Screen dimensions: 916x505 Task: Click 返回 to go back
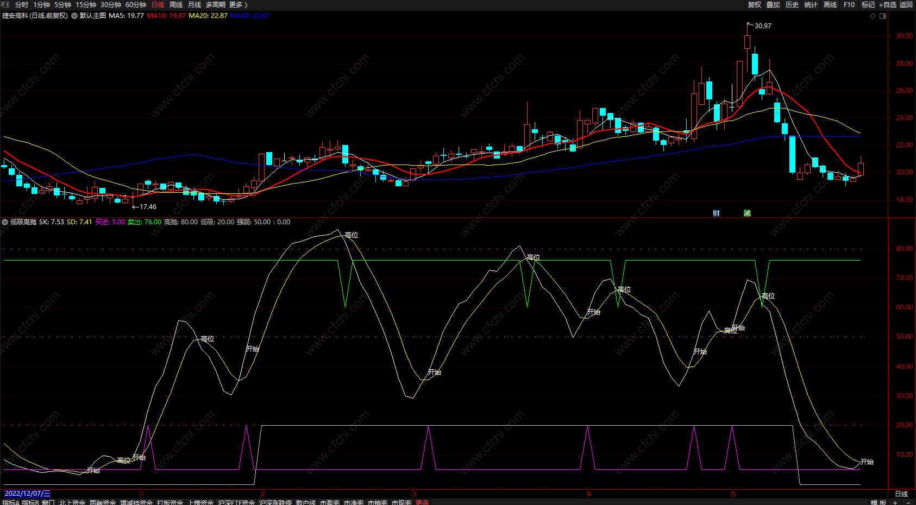[x=906, y=5]
